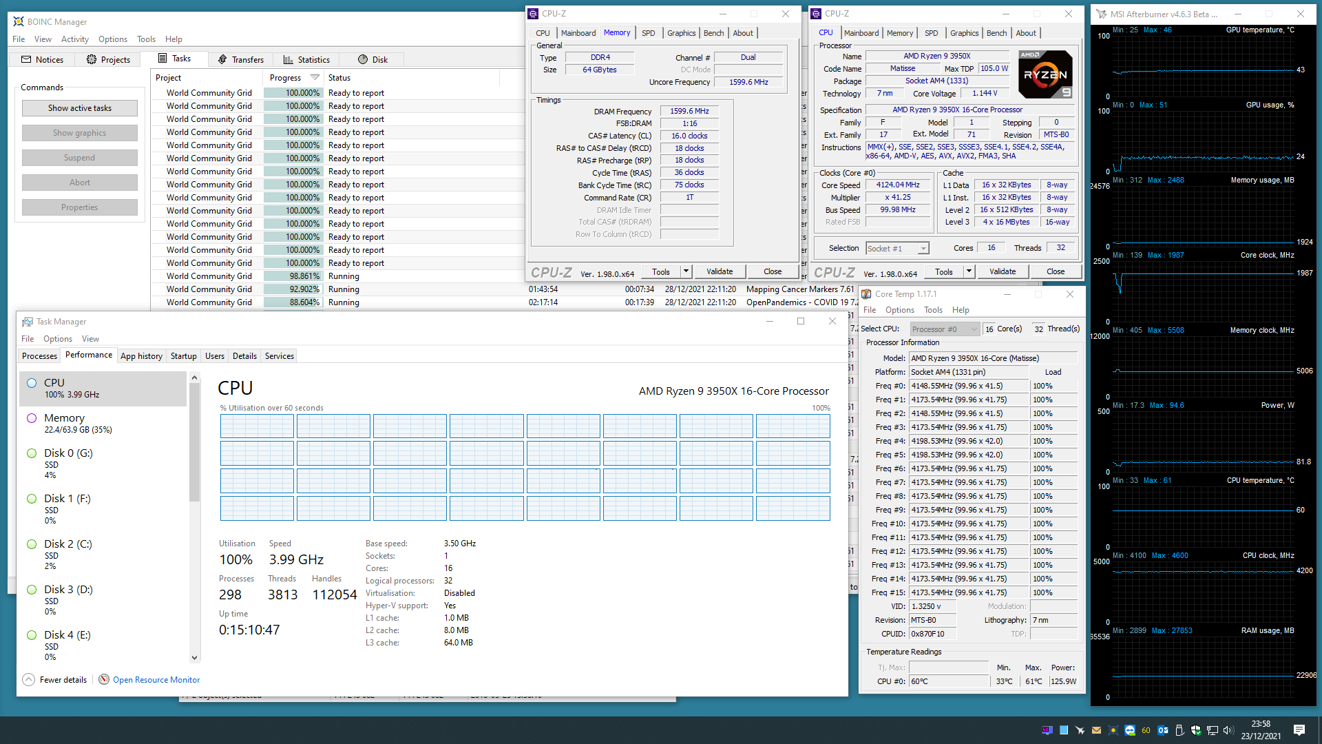Open the Transfers tab icon in BOINC Manager
The height and width of the screenshot is (744, 1322).
(x=222, y=60)
